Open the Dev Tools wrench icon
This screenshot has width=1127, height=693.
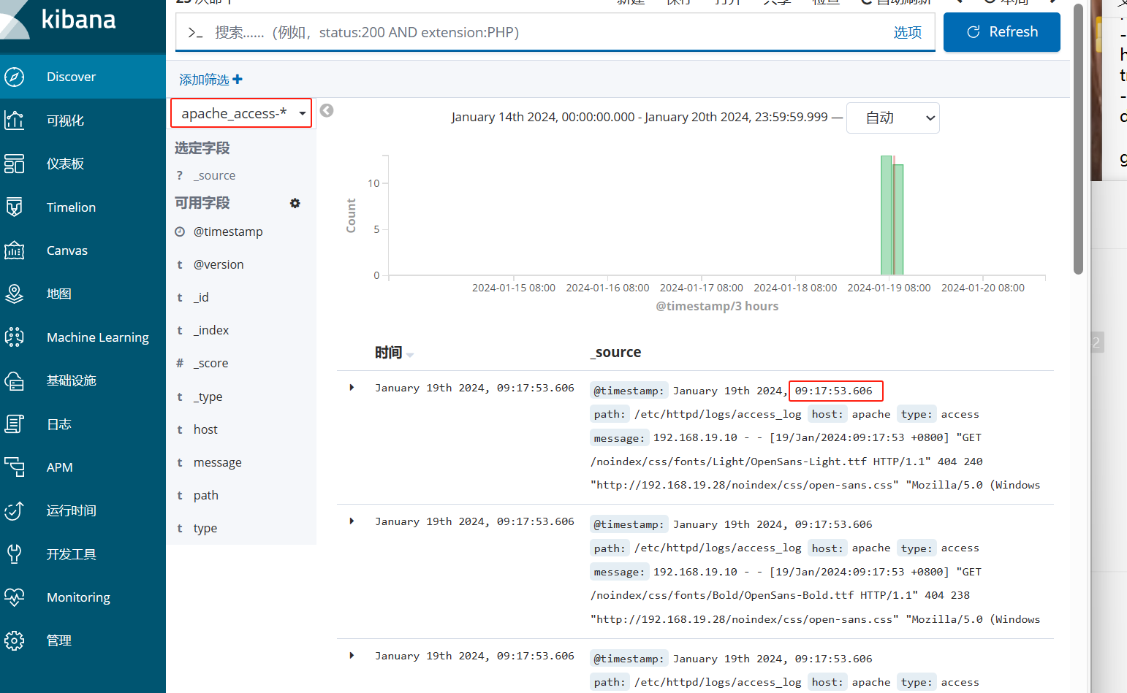pyautogui.click(x=15, y=554)
